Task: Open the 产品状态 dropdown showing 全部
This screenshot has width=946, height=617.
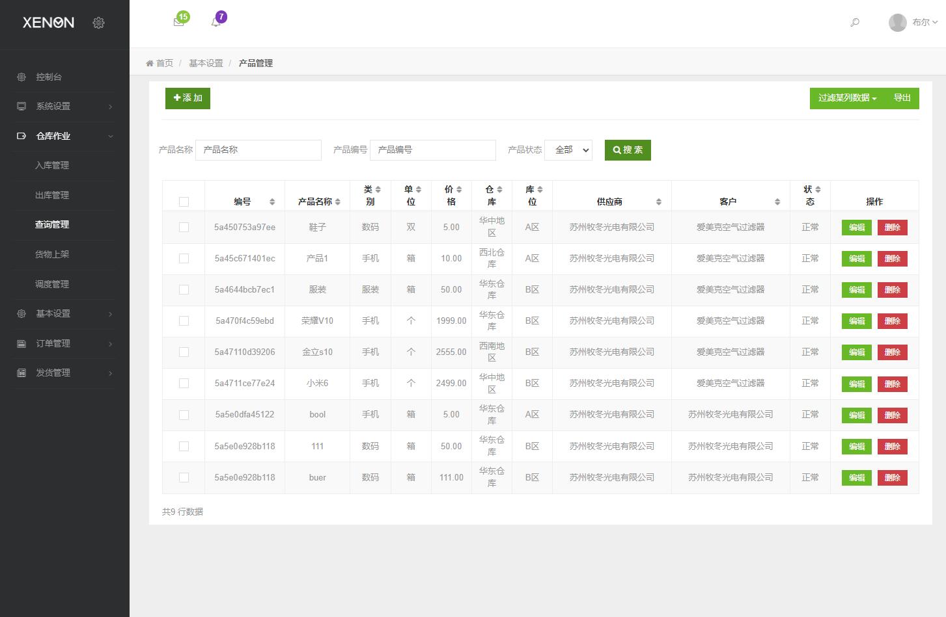Action: (568, 150)
